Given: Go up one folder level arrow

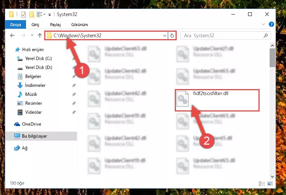Looking at the screenshot, I should click(40, 35).
